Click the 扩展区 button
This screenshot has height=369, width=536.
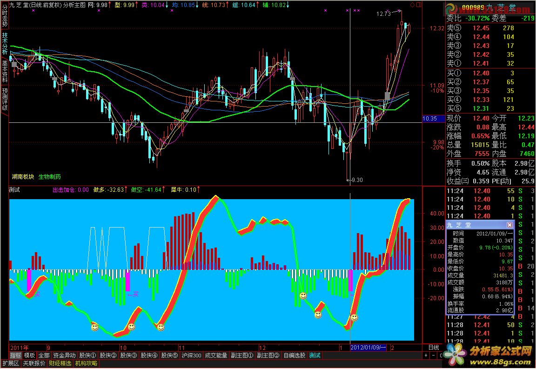tap(11, 363)
